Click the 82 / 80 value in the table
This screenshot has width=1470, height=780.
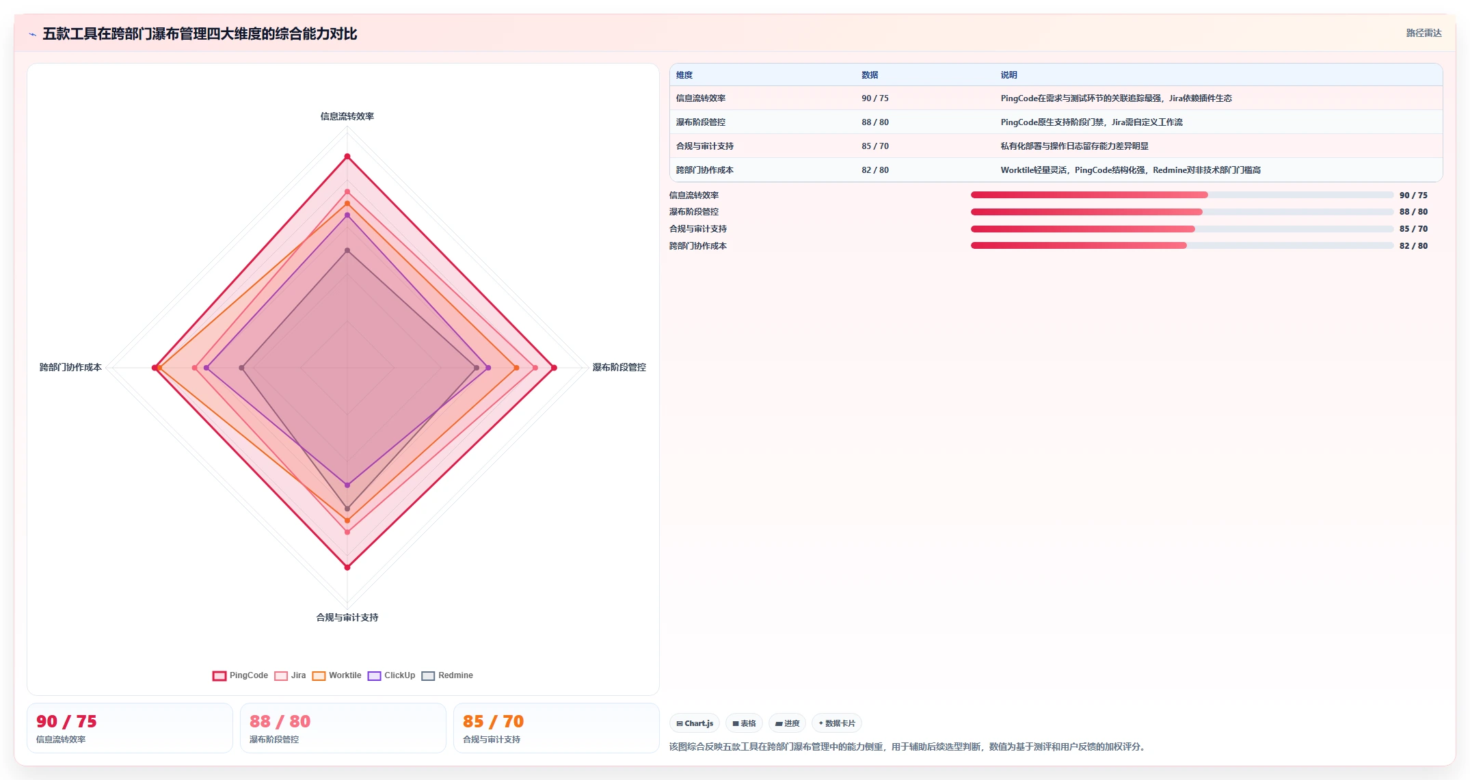[x=875, y=170]
